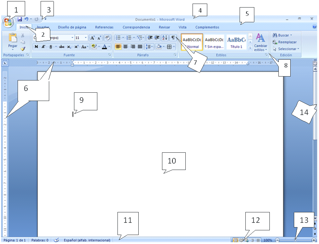
Task: Toggle the paragraph marks (¶) button
Action: 174,37
